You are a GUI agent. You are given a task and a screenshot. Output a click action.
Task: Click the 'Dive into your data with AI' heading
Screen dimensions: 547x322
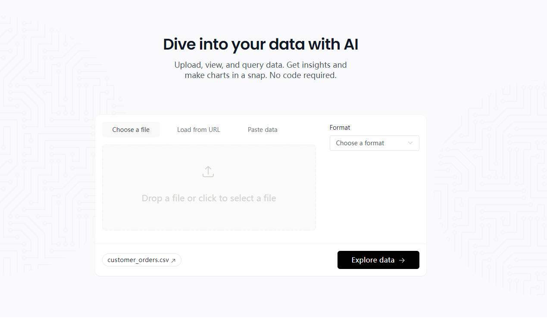(260, 44)
